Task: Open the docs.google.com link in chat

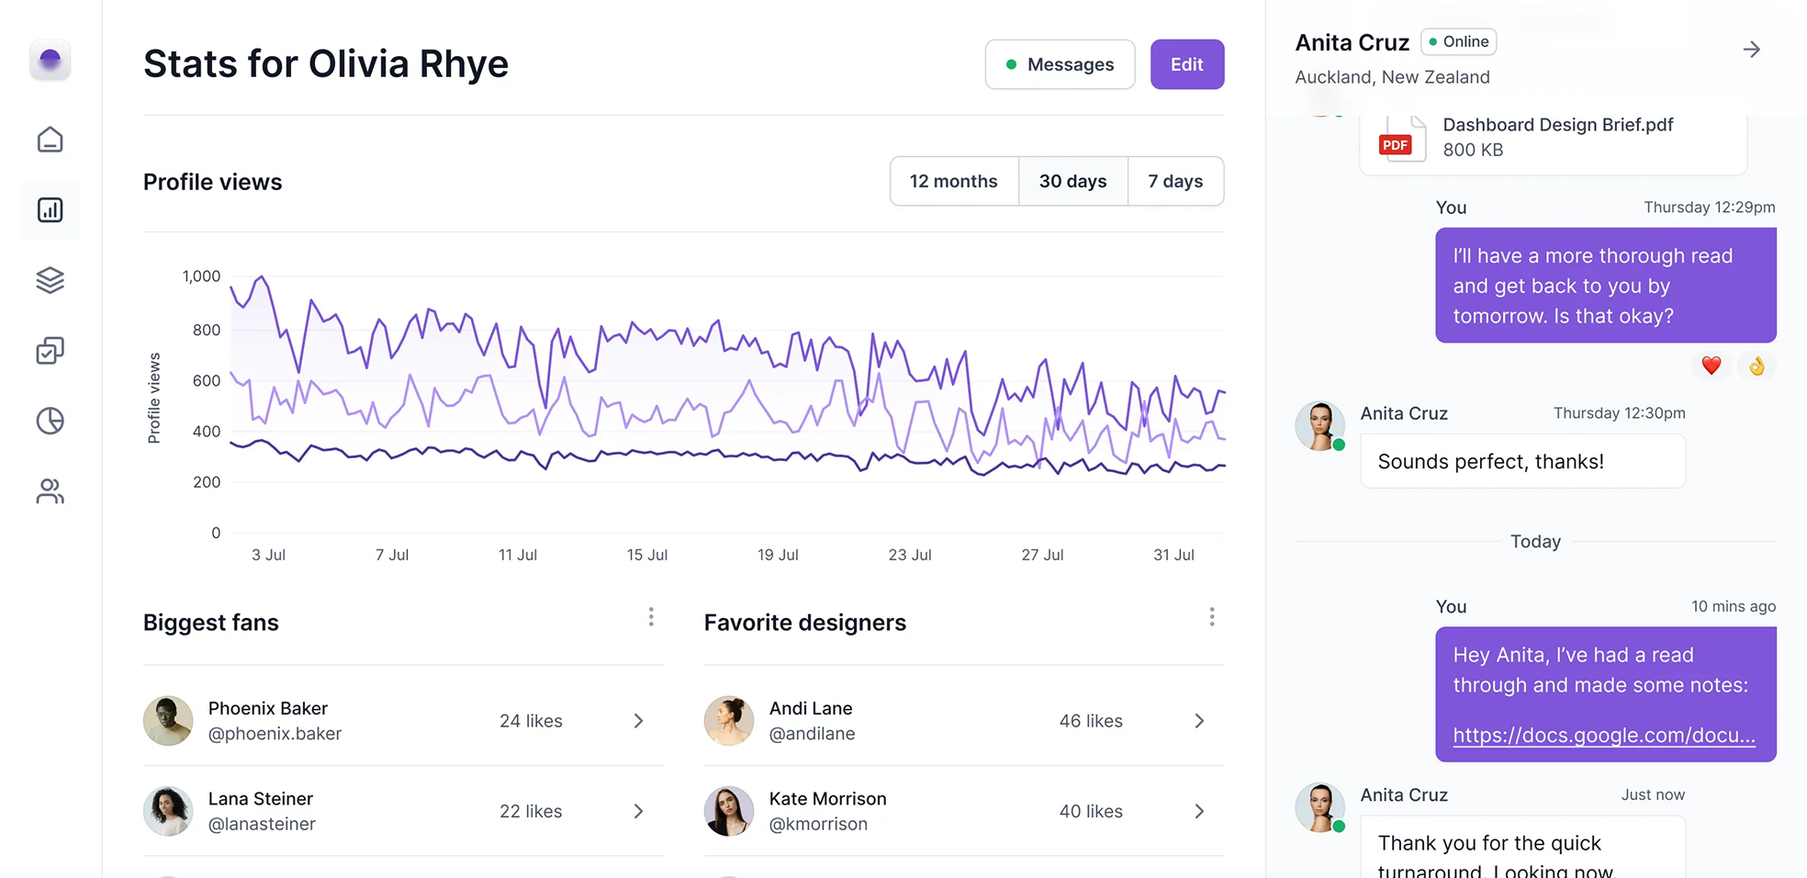Action: [1603, 735]
